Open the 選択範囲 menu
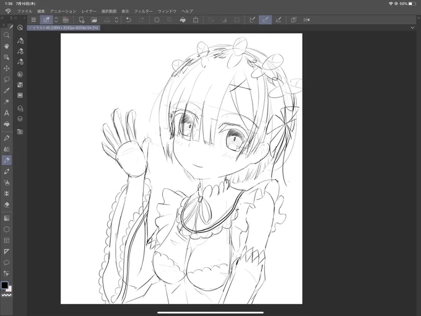Image resolution: width=421 pixels, height=316 pixels. (109, 11)
